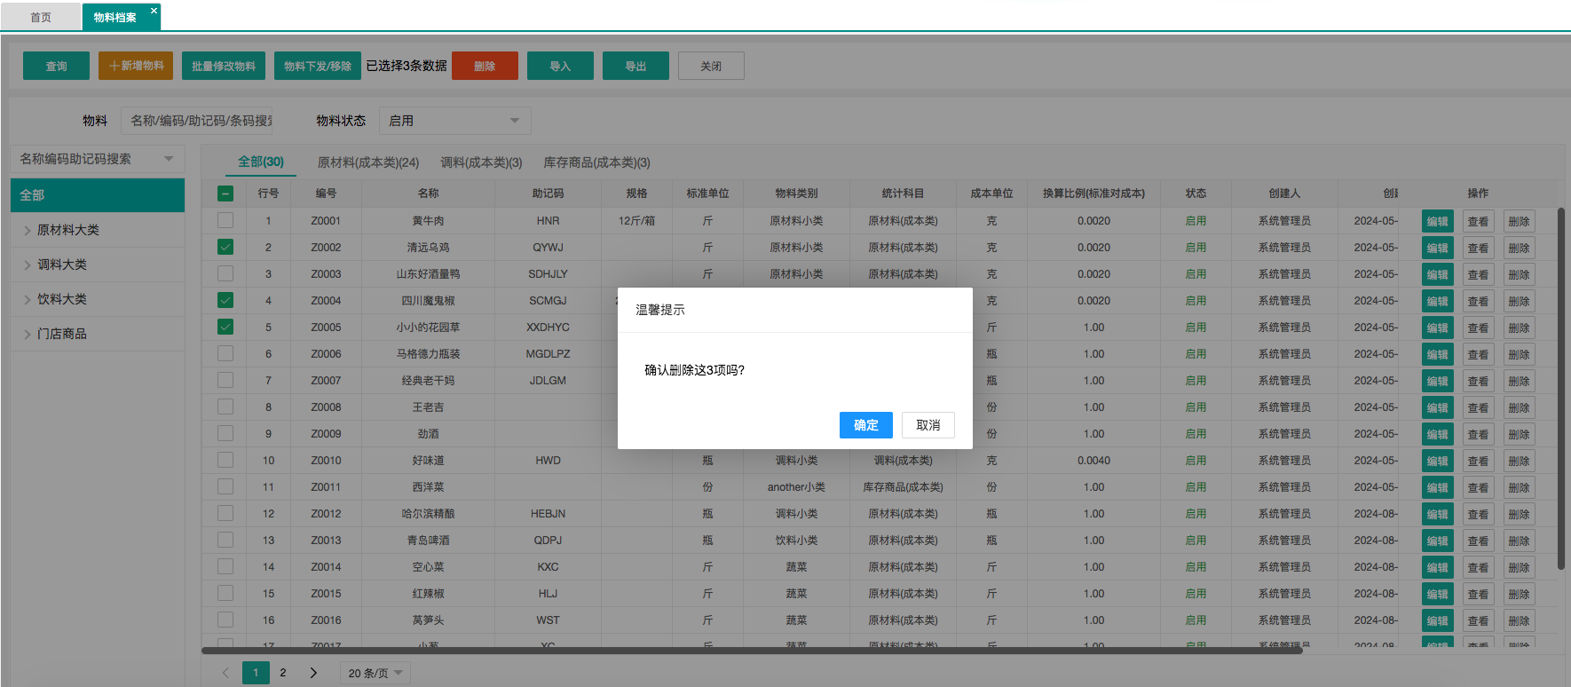Go to page 2 in pagination
1571x687 pixels.
coord(283,673)
